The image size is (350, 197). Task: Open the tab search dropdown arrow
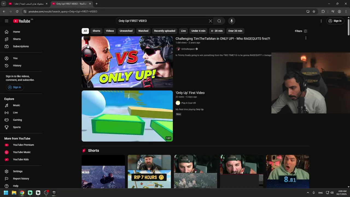click(4, 4)
